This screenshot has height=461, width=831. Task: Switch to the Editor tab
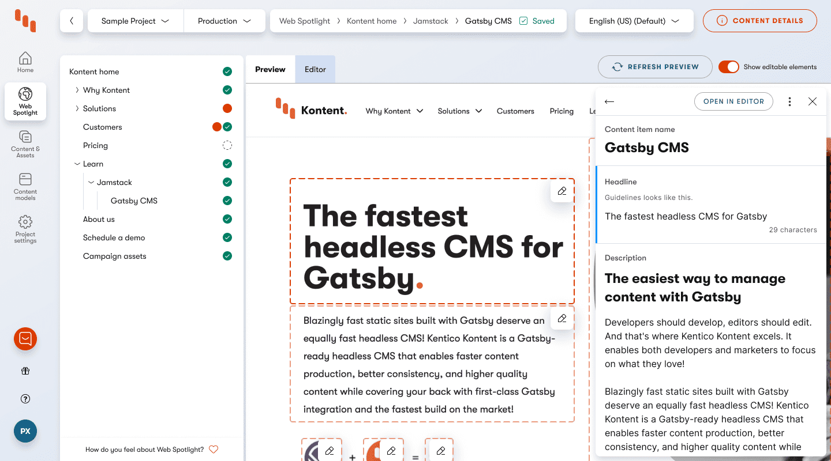pos(315,69)
